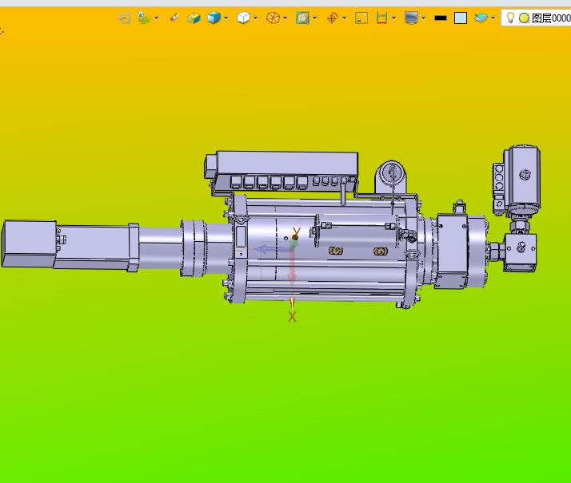Click the light blue face color swatch
Screen dimensions: 571x483
[x=461, y=18]
